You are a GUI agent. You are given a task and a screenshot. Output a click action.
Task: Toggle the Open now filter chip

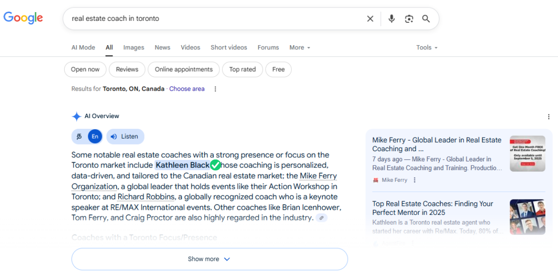(x=85, y=69)
